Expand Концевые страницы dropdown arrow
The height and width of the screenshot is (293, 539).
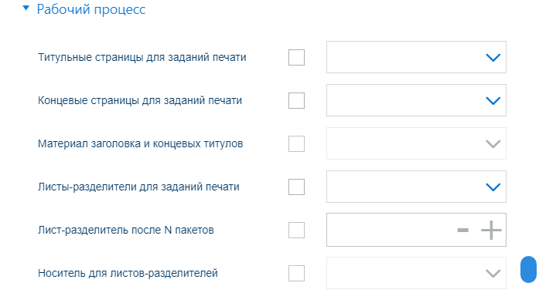(493, 100)
